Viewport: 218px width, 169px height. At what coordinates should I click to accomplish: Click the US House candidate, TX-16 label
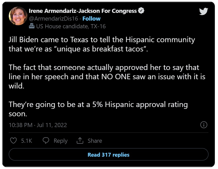coord(71,26)
